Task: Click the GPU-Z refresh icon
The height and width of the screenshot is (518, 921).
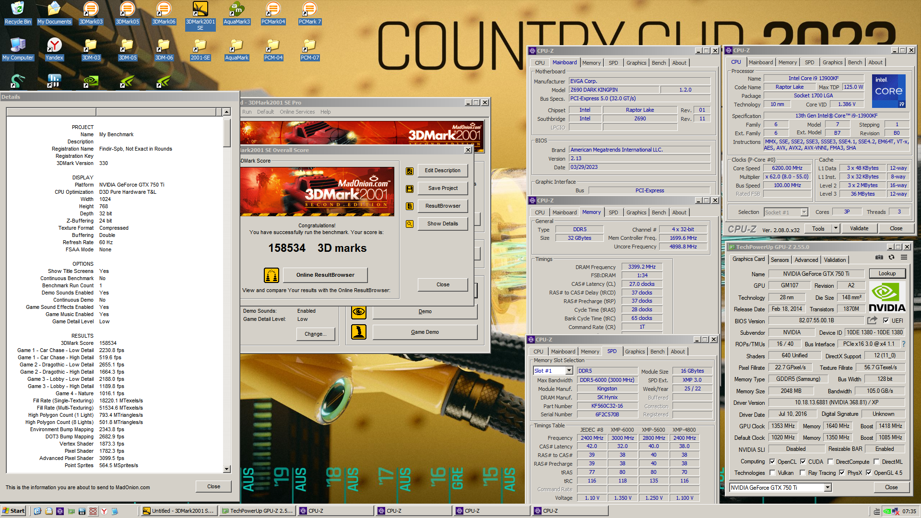Action: (891, 258)
